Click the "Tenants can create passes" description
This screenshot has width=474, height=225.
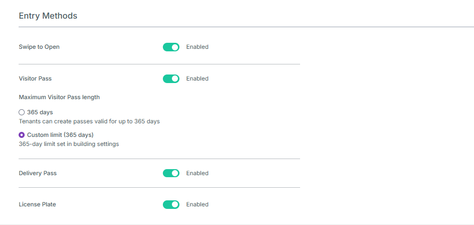click(89, 121)
